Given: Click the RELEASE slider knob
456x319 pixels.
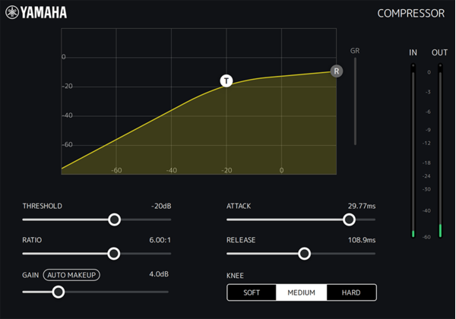Looking at the screenshot, I should pyautogui.click(x=304, y=254).
